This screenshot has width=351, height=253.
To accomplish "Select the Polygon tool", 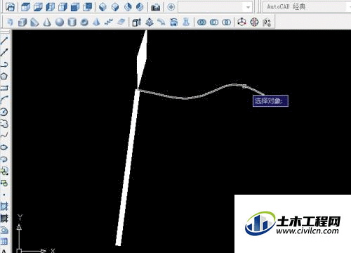I will coord(4,76).
